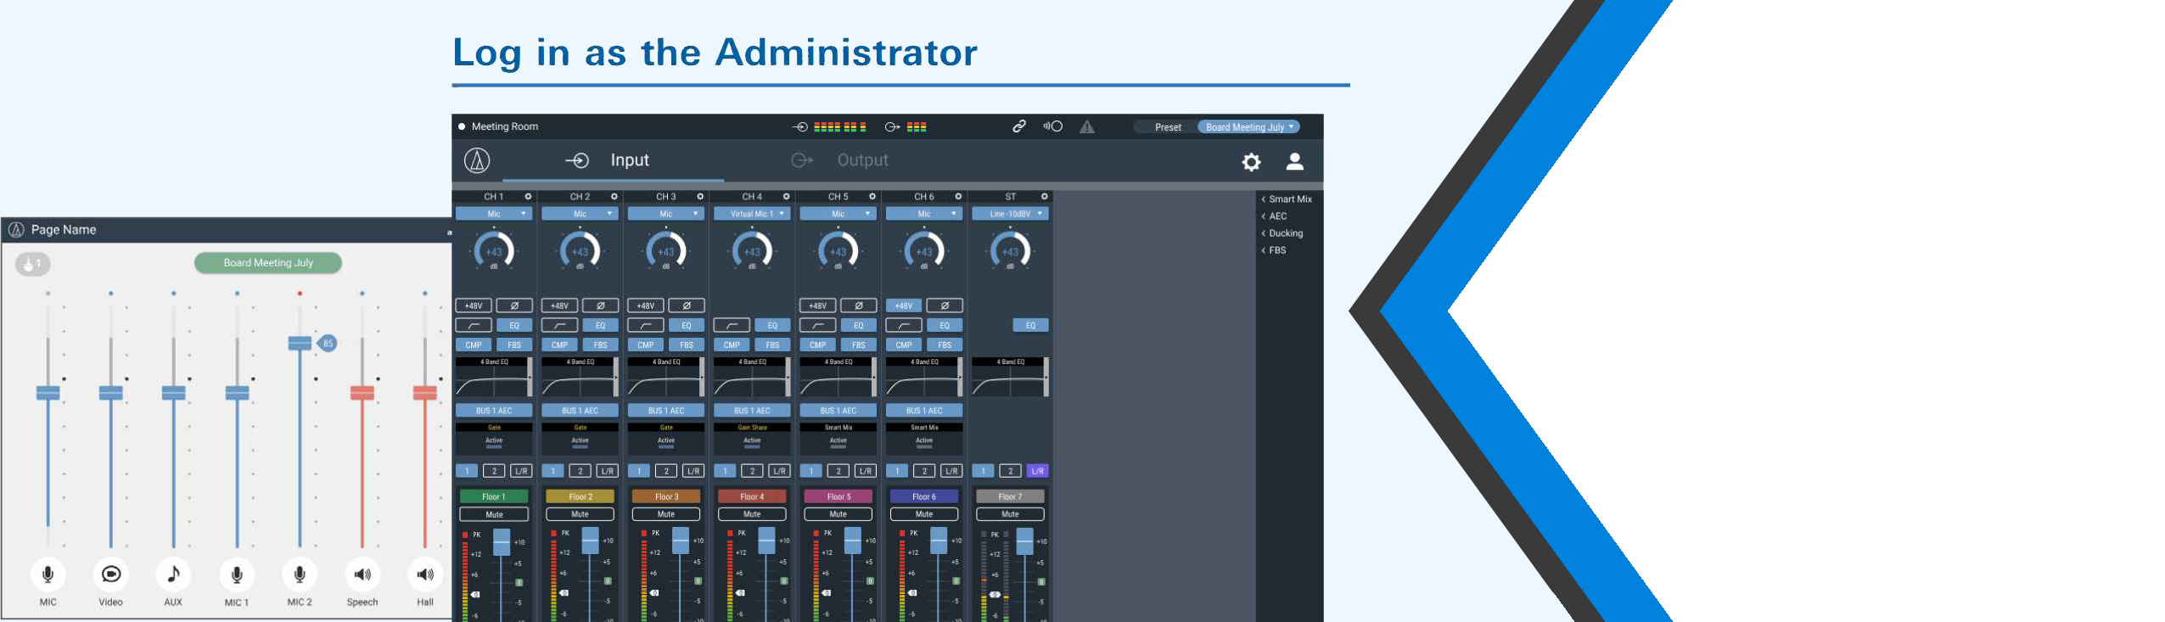Toggle CMP on CH 2

pyautogui.click(x=559, y=345)
